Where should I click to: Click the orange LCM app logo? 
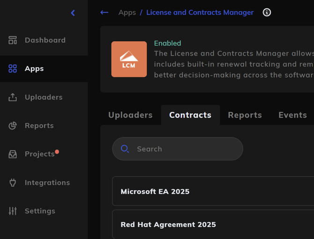tap(129, 60)
